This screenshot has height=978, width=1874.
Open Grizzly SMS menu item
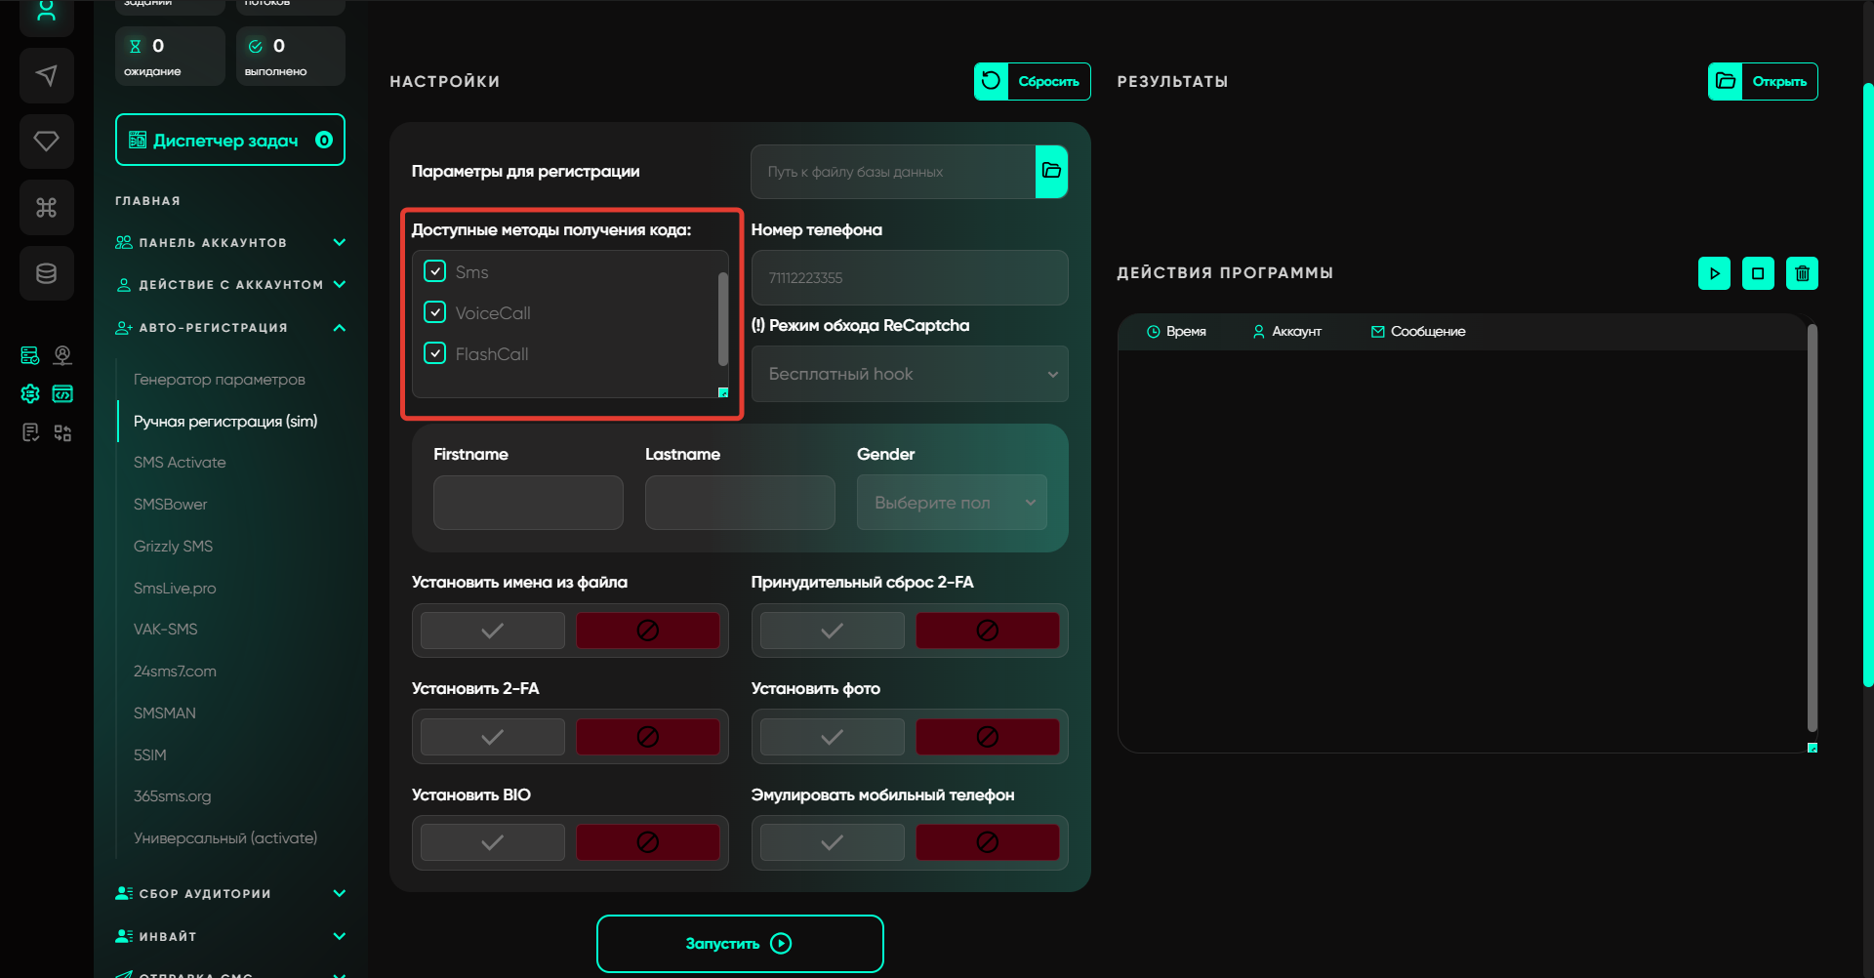point(173,547)
